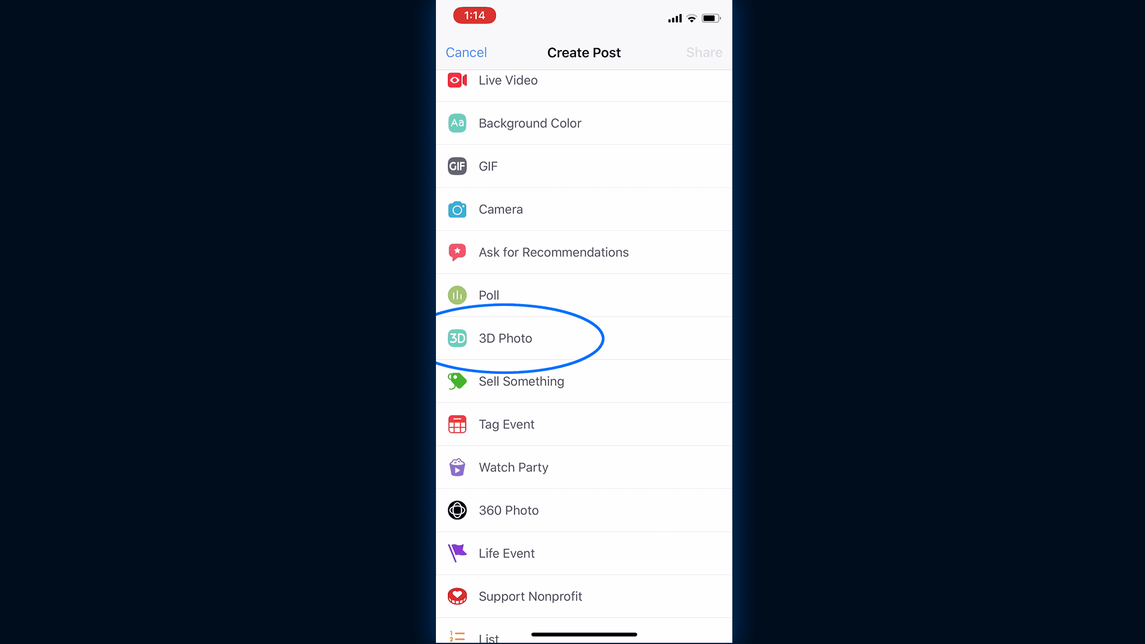1145x644 pixels.
Task: Click the Poll icon
Action: [x=457, y=295]
